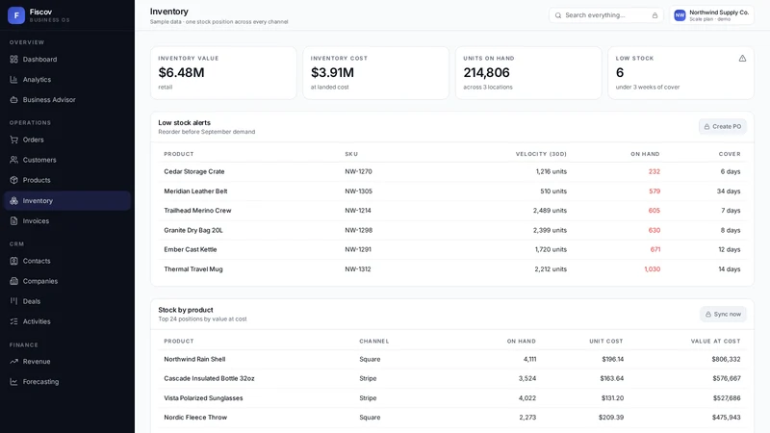
Task: Click value $806,332
Action: (x=726, y=359)
